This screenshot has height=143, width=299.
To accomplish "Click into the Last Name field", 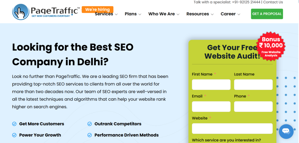I will 253,85.
